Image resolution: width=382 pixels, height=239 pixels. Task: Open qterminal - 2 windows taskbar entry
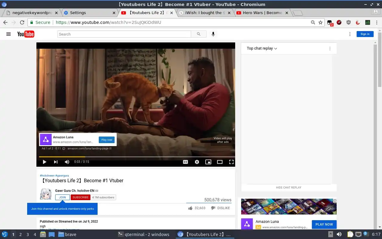click(144, 235)
